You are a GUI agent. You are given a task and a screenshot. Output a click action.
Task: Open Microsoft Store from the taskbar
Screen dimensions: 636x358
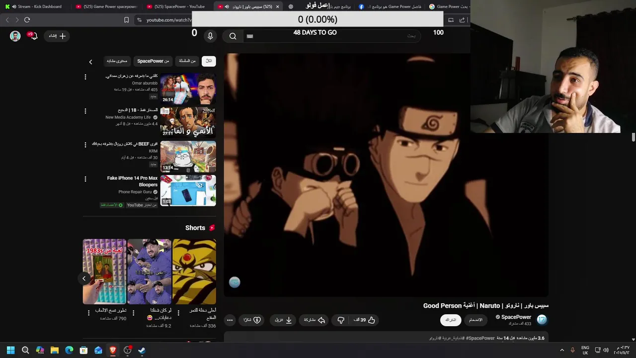tap(83, 350)
